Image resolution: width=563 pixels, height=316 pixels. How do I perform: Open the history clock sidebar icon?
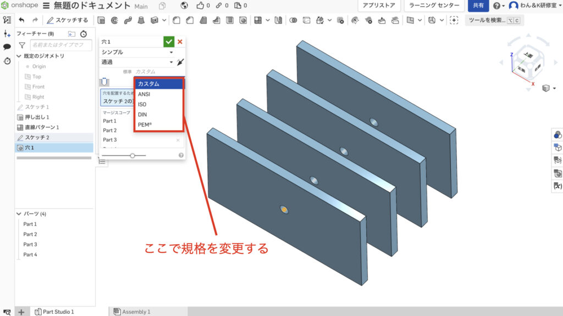7,61
